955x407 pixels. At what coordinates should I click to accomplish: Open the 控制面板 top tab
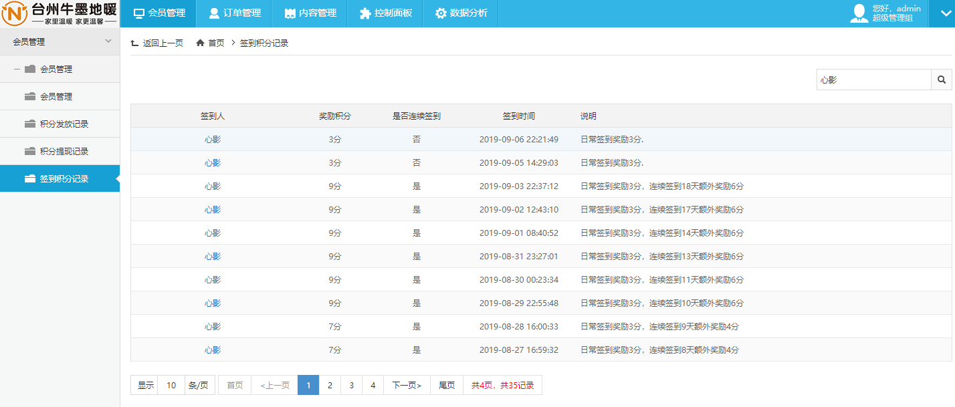point(385,13)
